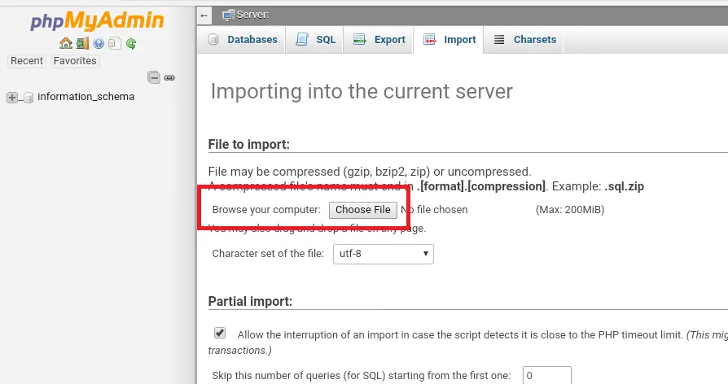This screenshot has height=384, width=728.
Task: Switch to the Databases tab
Action: point(243,40)
